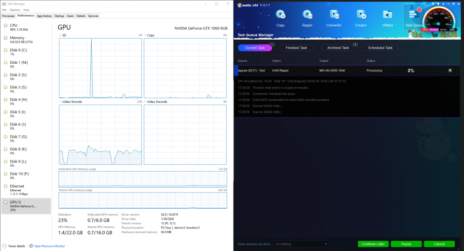Click the Dedicated GPU memory usage graph
Viewport: 464px width, 251px height.
click(143, 179)
